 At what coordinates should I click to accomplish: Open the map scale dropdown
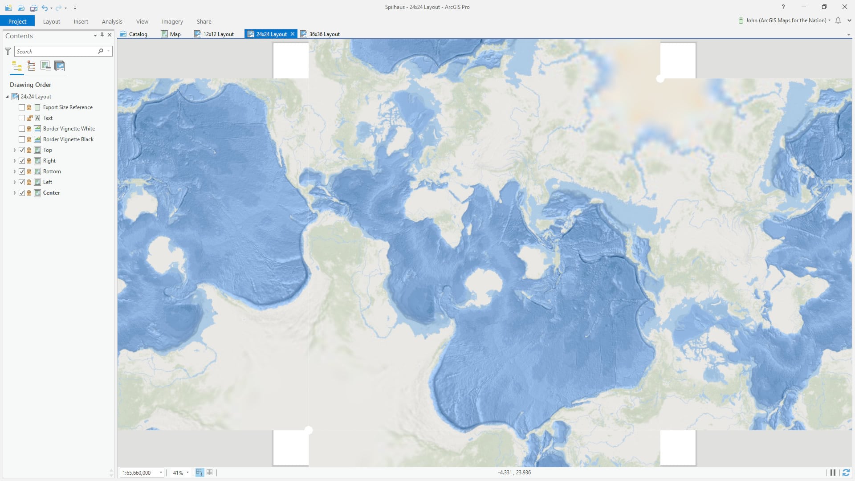point(161,473)
